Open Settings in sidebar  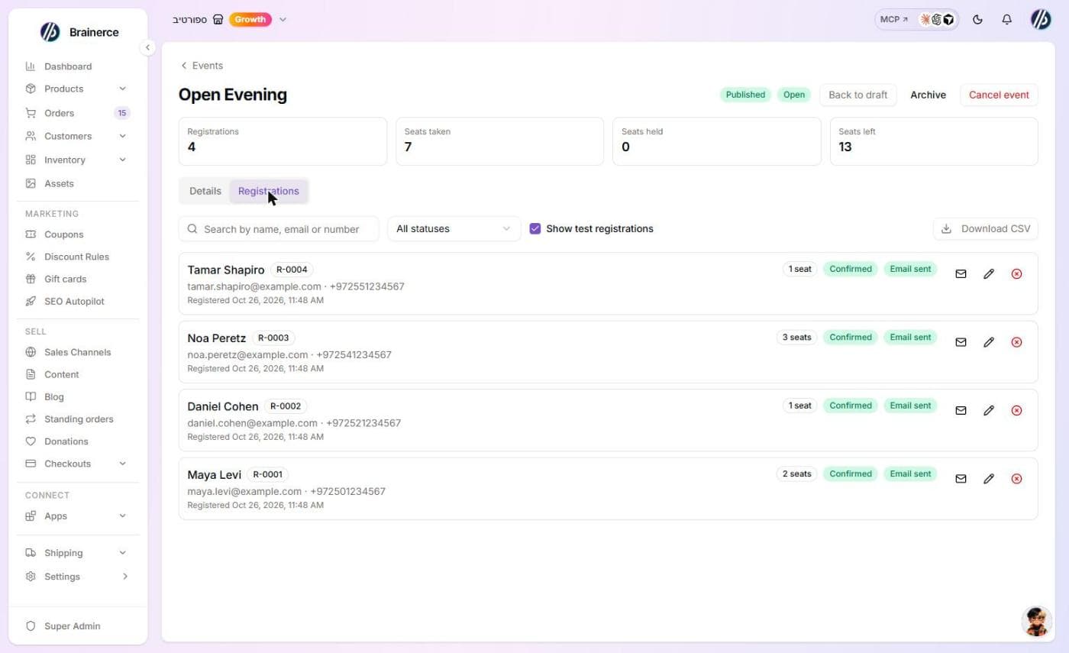pyautogui.click(x=77, y=577)
